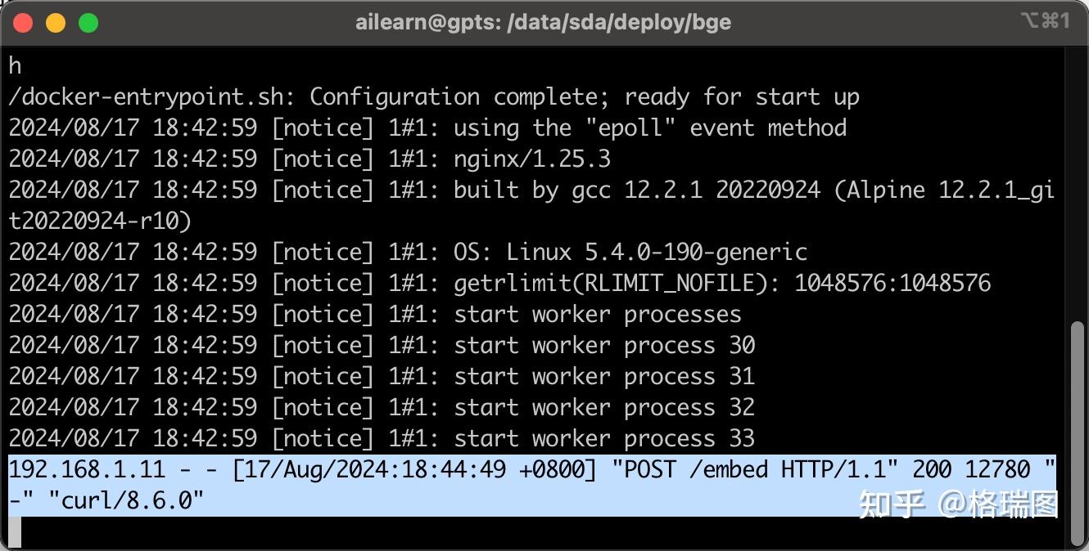Click the "start worker process 33" line

click(x=604, y=438)
